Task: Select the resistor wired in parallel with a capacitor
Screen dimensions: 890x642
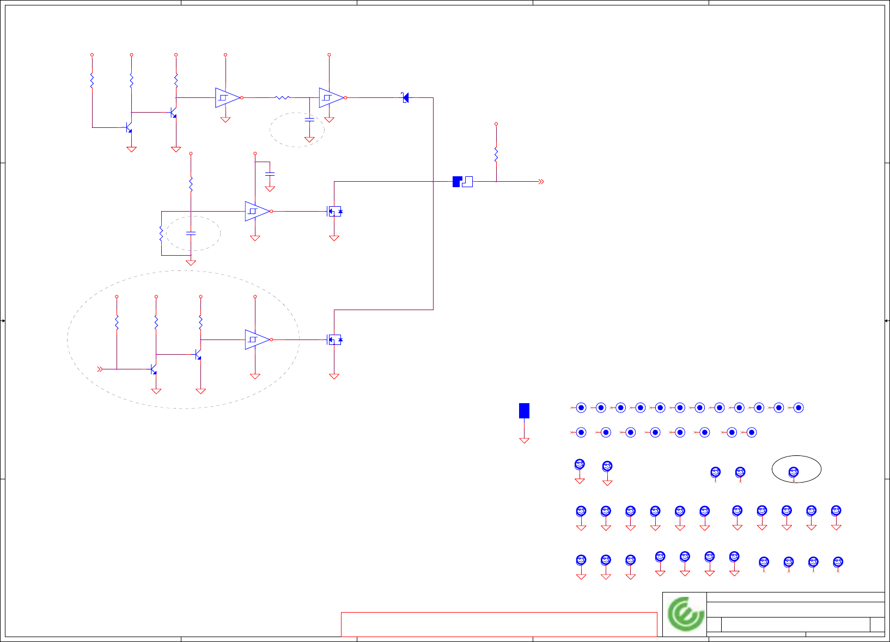Action: click(161, 233)
